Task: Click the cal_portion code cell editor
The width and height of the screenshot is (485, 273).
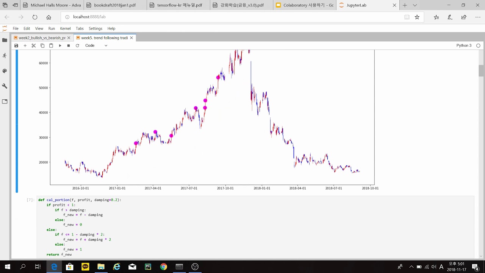Action: click(x=255, y=227)
